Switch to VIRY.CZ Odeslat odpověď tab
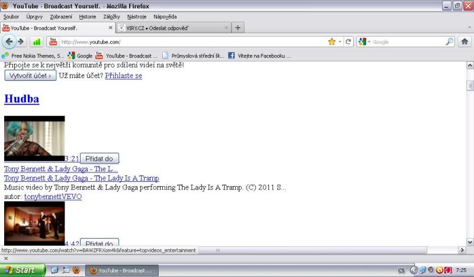 (174, 28)
